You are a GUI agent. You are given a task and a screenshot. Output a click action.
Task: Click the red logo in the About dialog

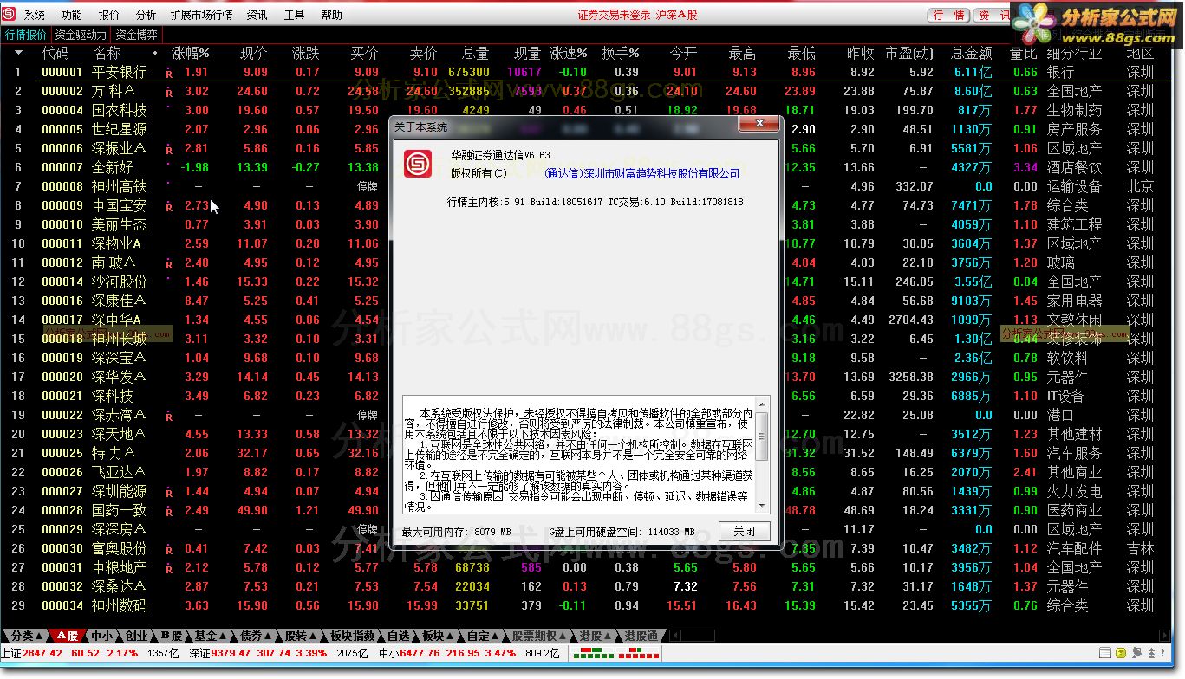[x=418, y=163]
